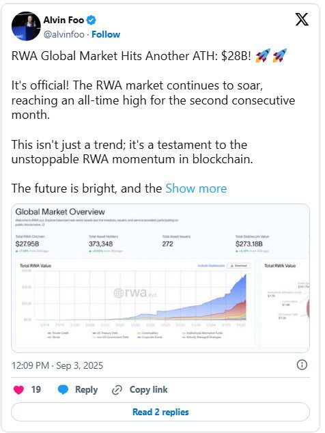Open Alvin Foo's profile avatar
This screenshot has width=325, height=433.
[26, 26]
